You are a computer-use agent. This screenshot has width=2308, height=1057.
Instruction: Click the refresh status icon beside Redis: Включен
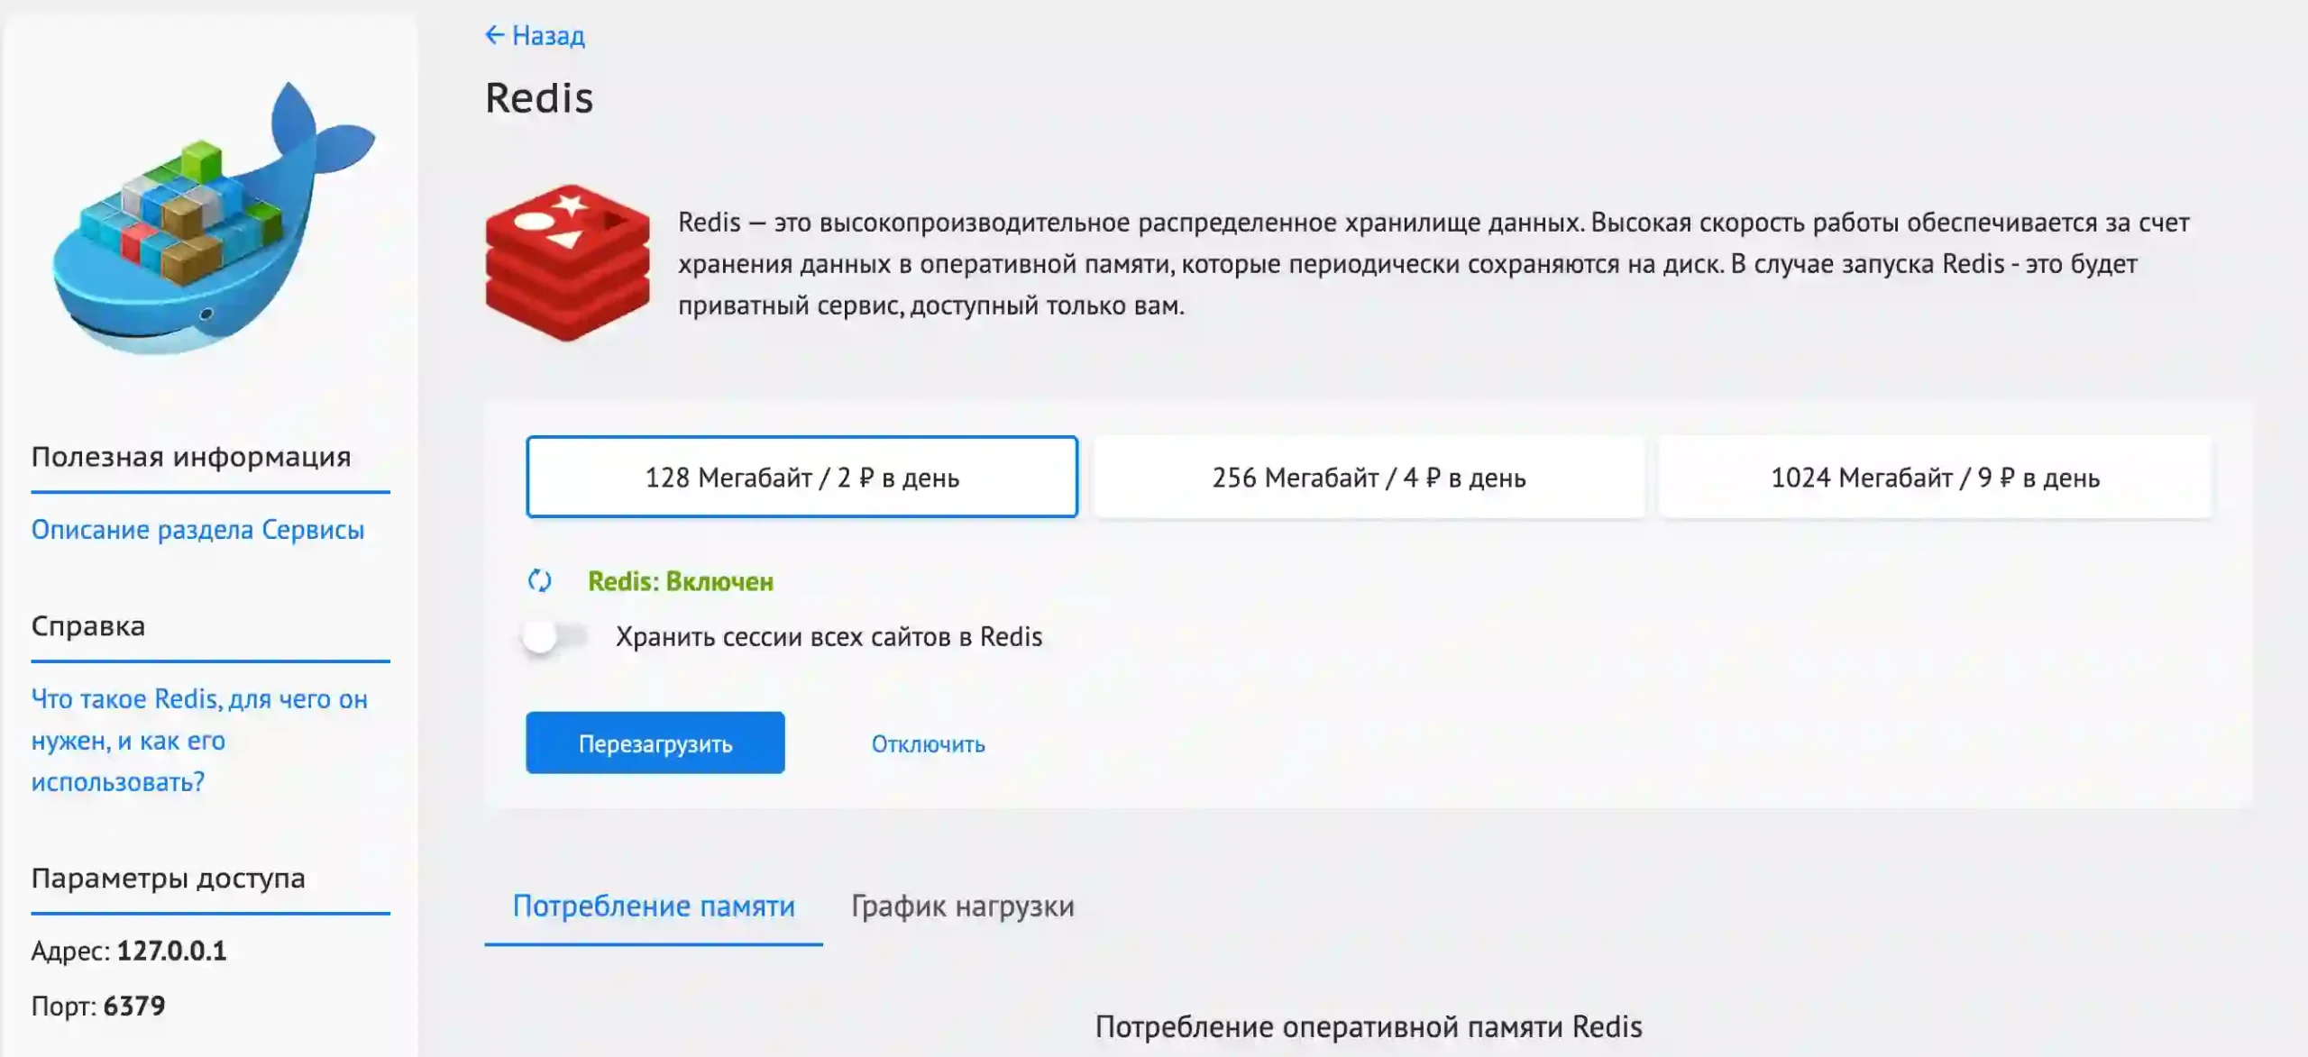(539, 580)
